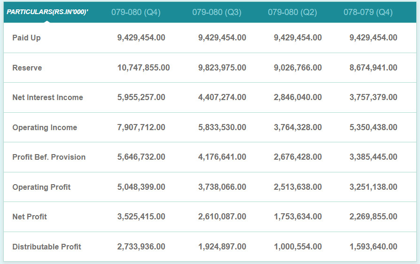Click Net Profit value 3,525,415.00
This screenshot has width=420, height=264.
pos(141,217)
